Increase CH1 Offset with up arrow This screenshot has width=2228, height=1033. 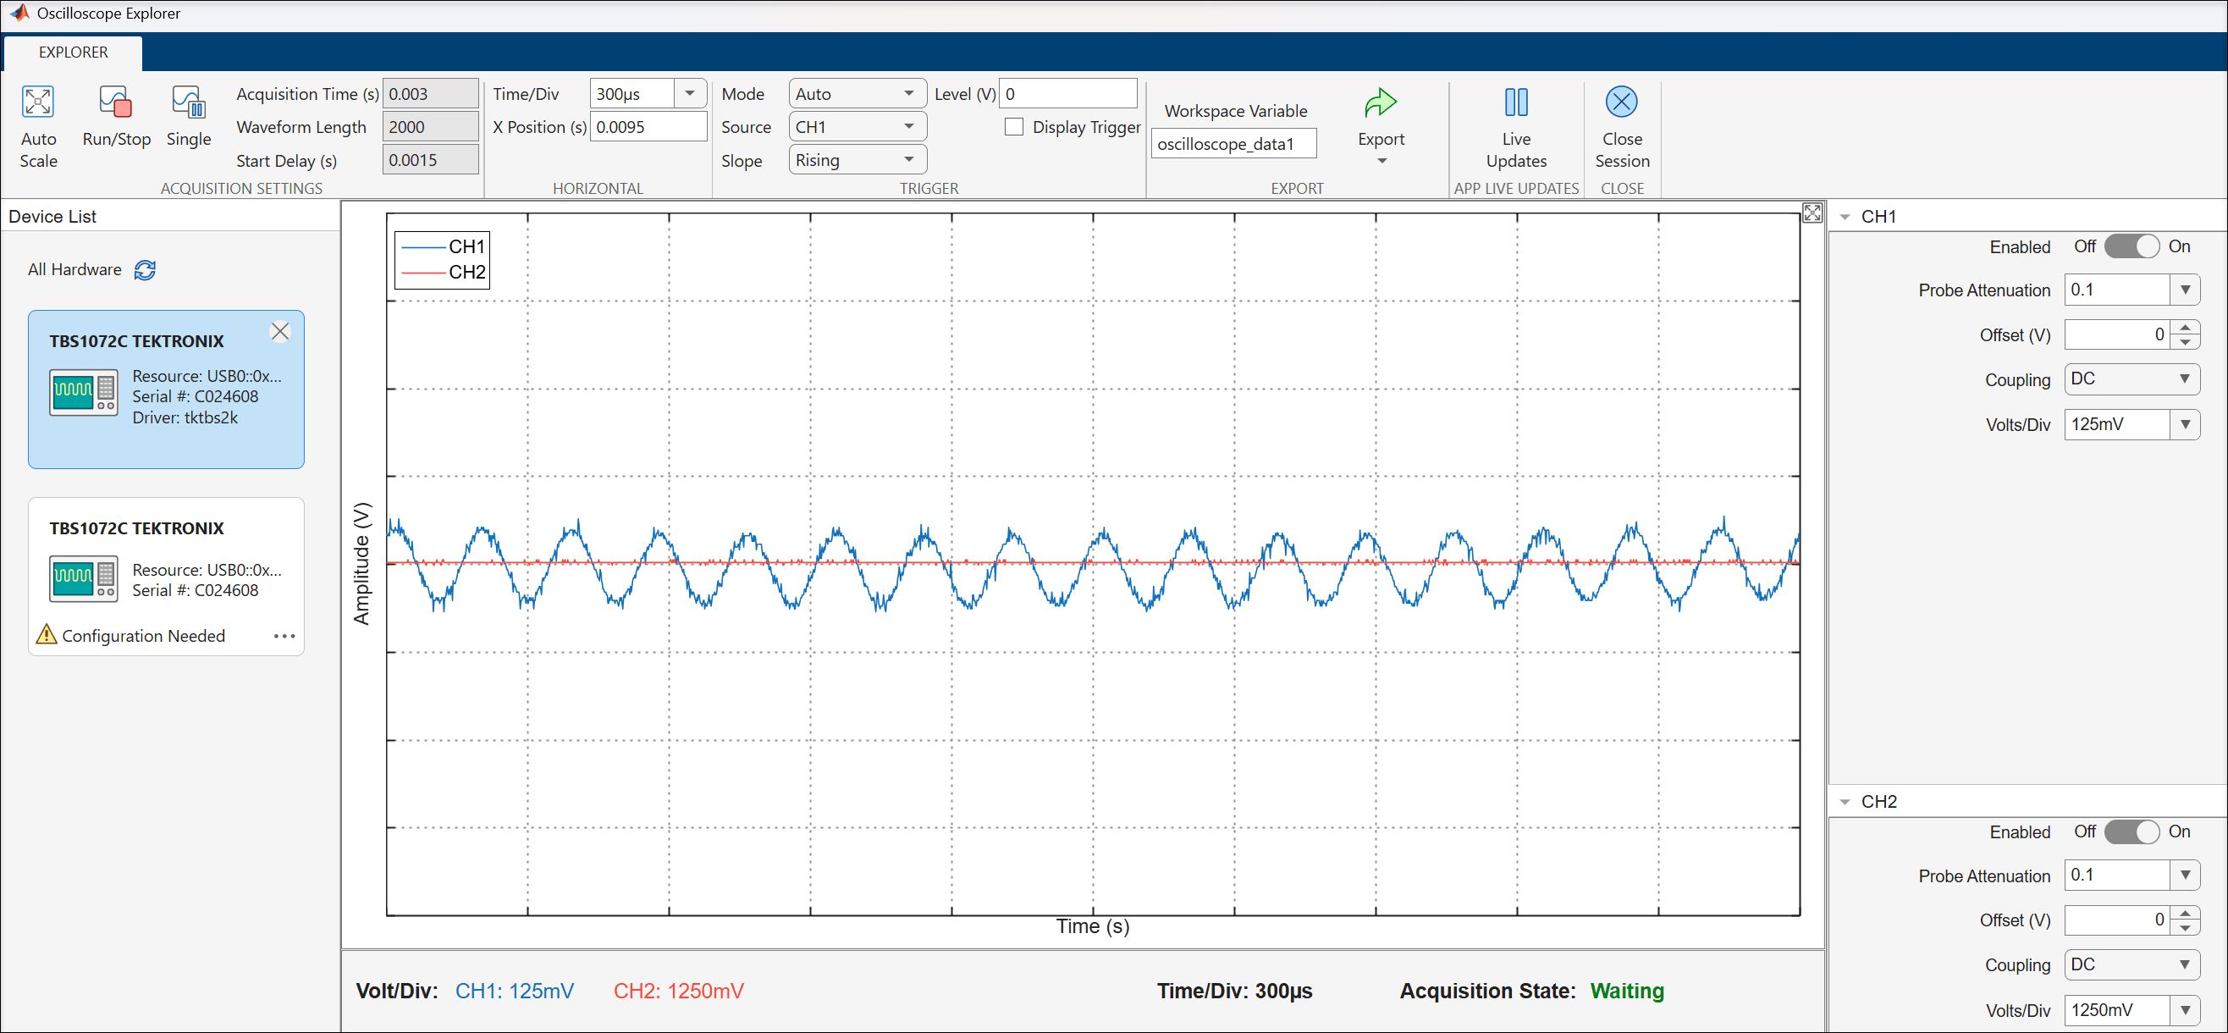(2185, 328)
